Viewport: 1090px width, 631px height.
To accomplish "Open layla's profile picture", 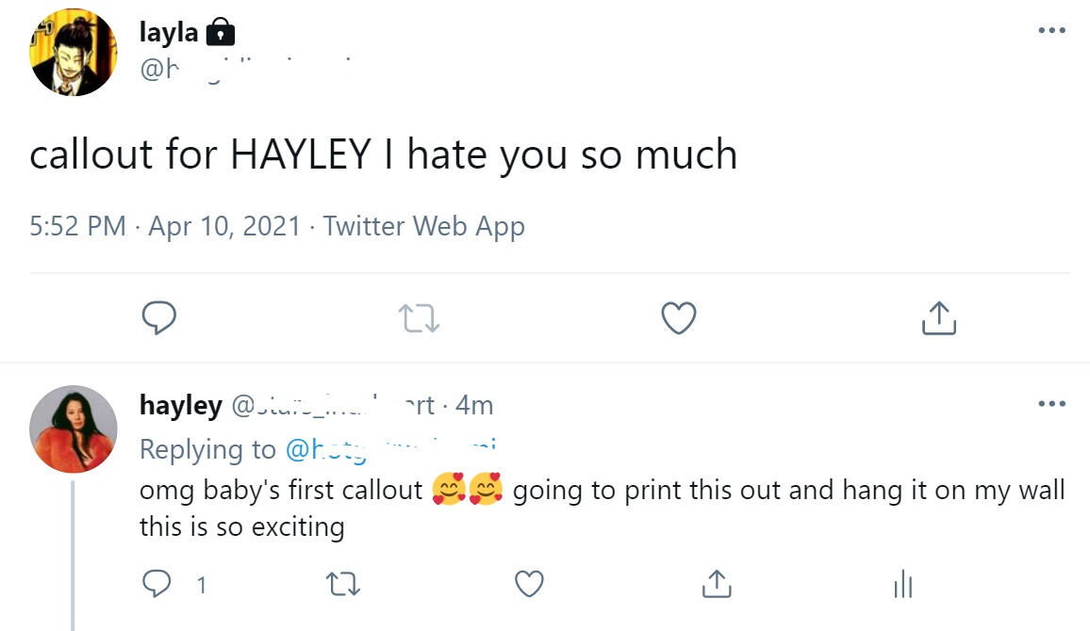I will (x=74, y=53).
